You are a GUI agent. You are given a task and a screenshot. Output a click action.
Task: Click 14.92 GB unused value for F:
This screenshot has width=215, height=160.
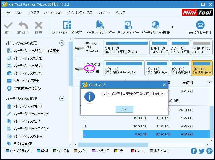[186, 118]
